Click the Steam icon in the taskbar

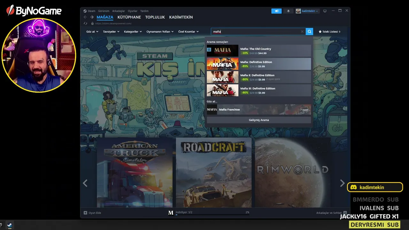(10, 225)
